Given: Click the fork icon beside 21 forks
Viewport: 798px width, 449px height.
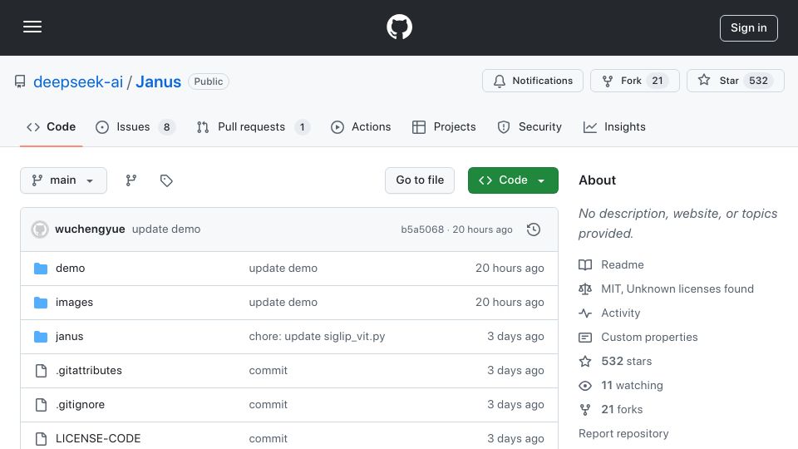Looking at the screenshot, I should click(x=585, y=409).
